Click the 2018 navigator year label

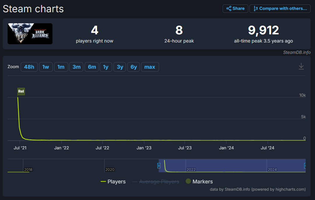28,170
